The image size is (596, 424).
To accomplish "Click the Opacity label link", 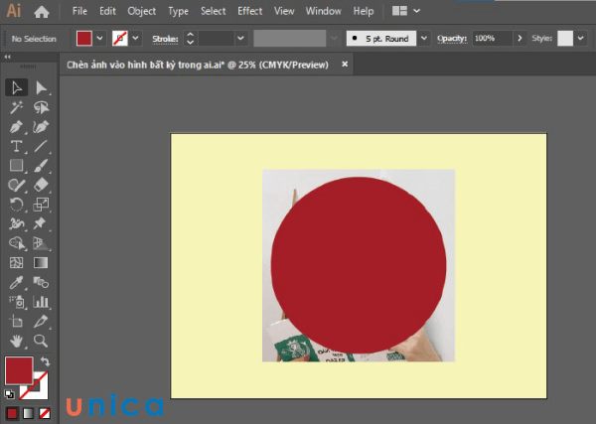I will pyautogui.click(x=451, y=38).
